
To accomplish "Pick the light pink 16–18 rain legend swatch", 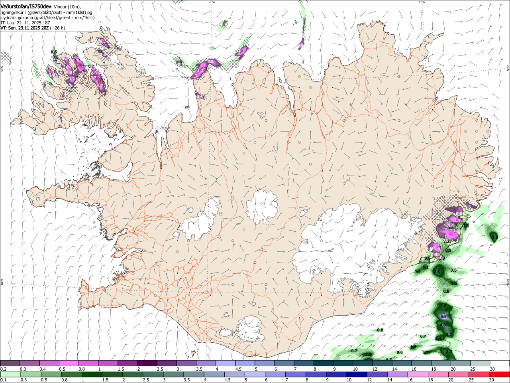I will point(418,375).
